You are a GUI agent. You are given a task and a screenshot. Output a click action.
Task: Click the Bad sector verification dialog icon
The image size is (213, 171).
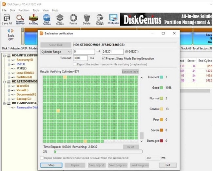(41, 33)
